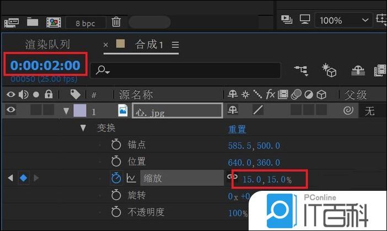Select the 心.jpg layer name
Image resolution: width=387 pixels, height=231 pixels.
178,111
